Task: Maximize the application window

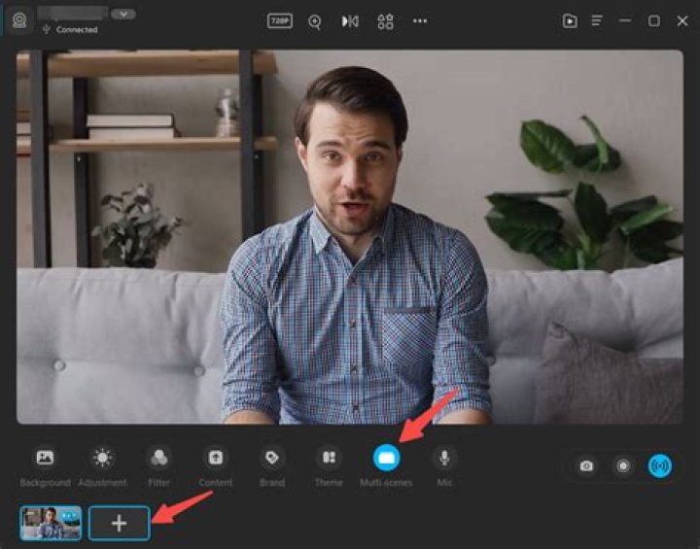Action: (x=654, y=21)
